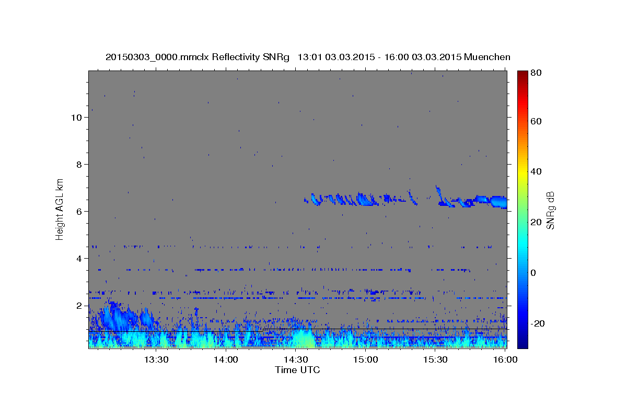The width and height of the screenshot is (627, 418).
Task: Click the 'Height AGL km' y-axis label
Action: (x=60, y=208)
